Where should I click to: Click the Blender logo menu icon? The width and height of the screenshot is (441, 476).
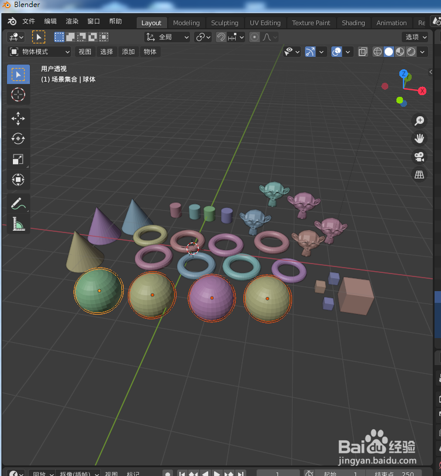(x=12, y=21)
